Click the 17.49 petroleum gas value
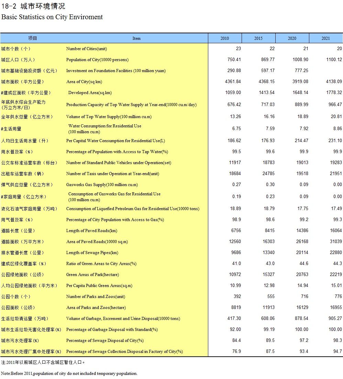 336,209
